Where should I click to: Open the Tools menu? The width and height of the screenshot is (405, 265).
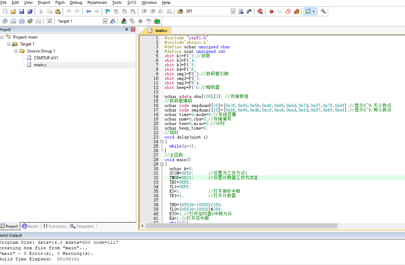click(x=117, y=2)
